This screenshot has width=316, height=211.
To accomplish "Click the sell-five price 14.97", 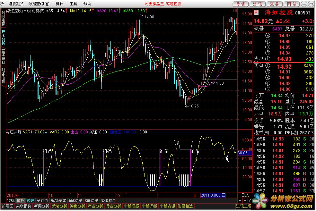I will point(285,36).
